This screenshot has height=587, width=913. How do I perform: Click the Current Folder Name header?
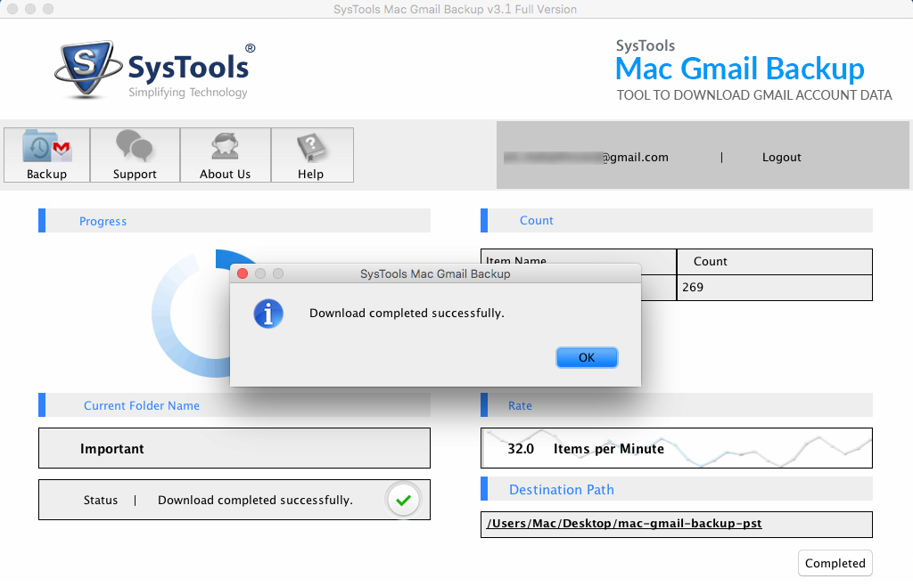[234, 405]
